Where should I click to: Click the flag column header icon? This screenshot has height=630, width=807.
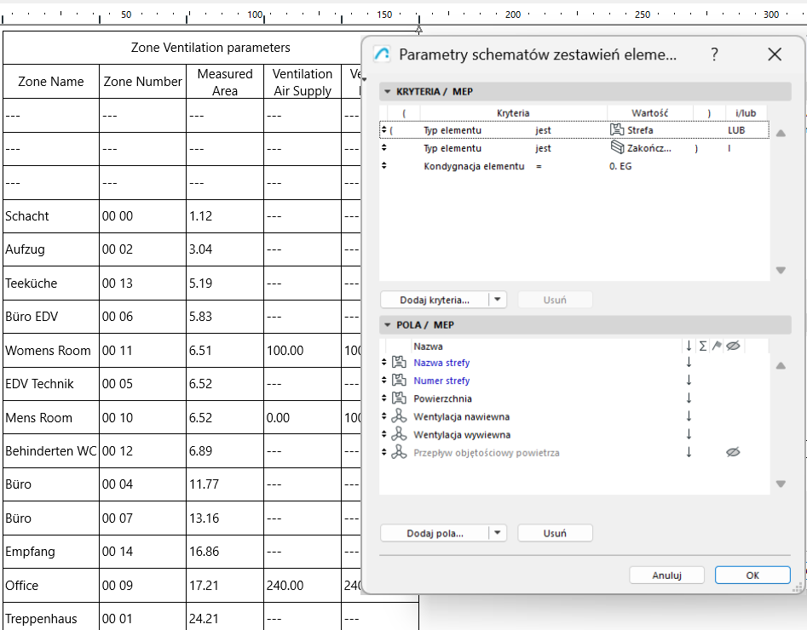tap(716, 346)
